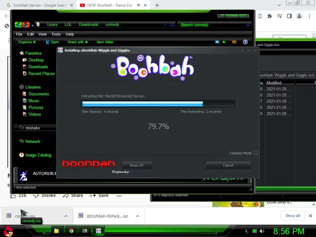Open the Music library

[x=31, y=101]
